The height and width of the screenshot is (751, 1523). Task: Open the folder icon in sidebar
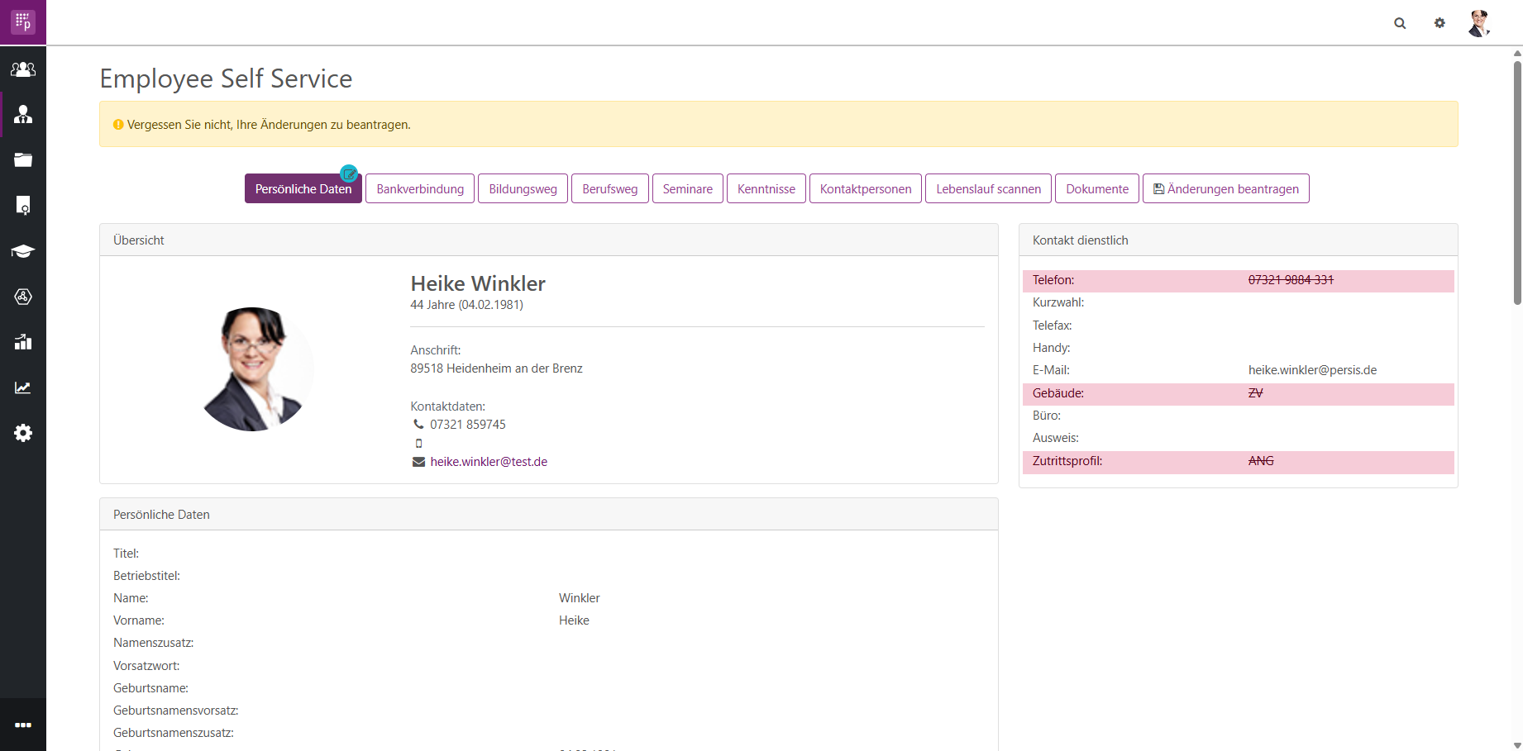click(x=23, y=160)
